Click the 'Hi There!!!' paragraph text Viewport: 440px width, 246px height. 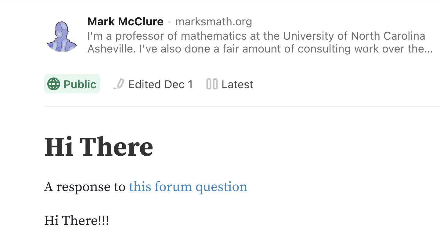pos(77,220)
